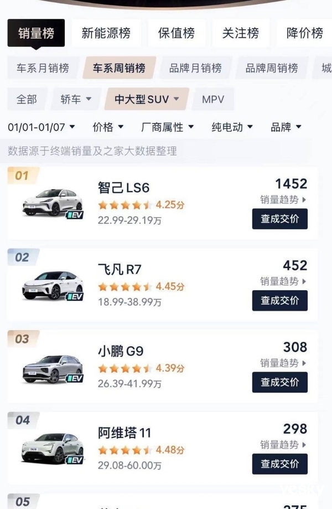Select the MPV vehicle category
The width and height of the screenshot is (332, 509).
(x=212, y=100)
